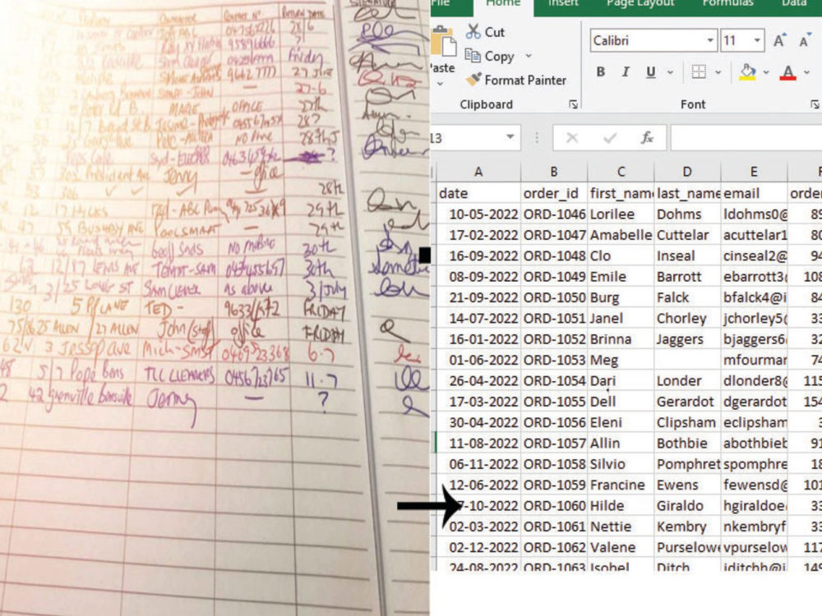Click the Cut scissors icon

point(473,31)
